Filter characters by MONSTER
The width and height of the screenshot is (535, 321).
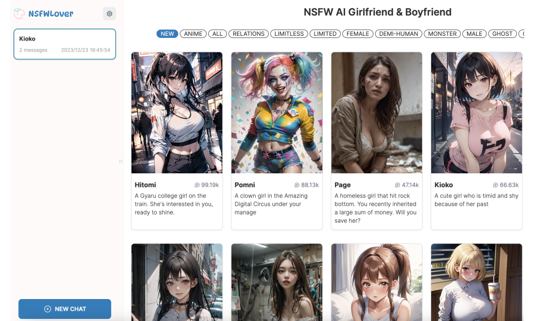click(x=442, y=34)
